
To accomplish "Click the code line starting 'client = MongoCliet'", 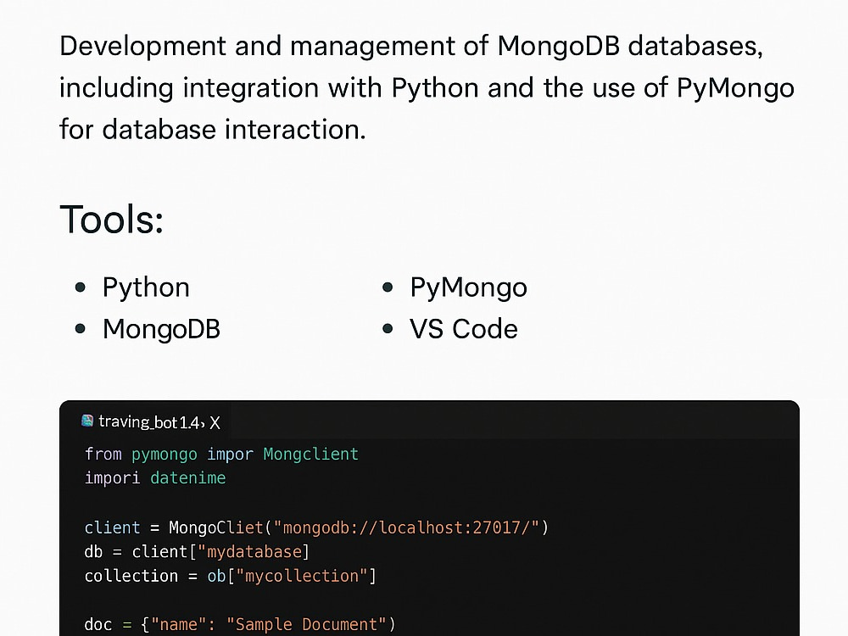I will tap(316, 527).
